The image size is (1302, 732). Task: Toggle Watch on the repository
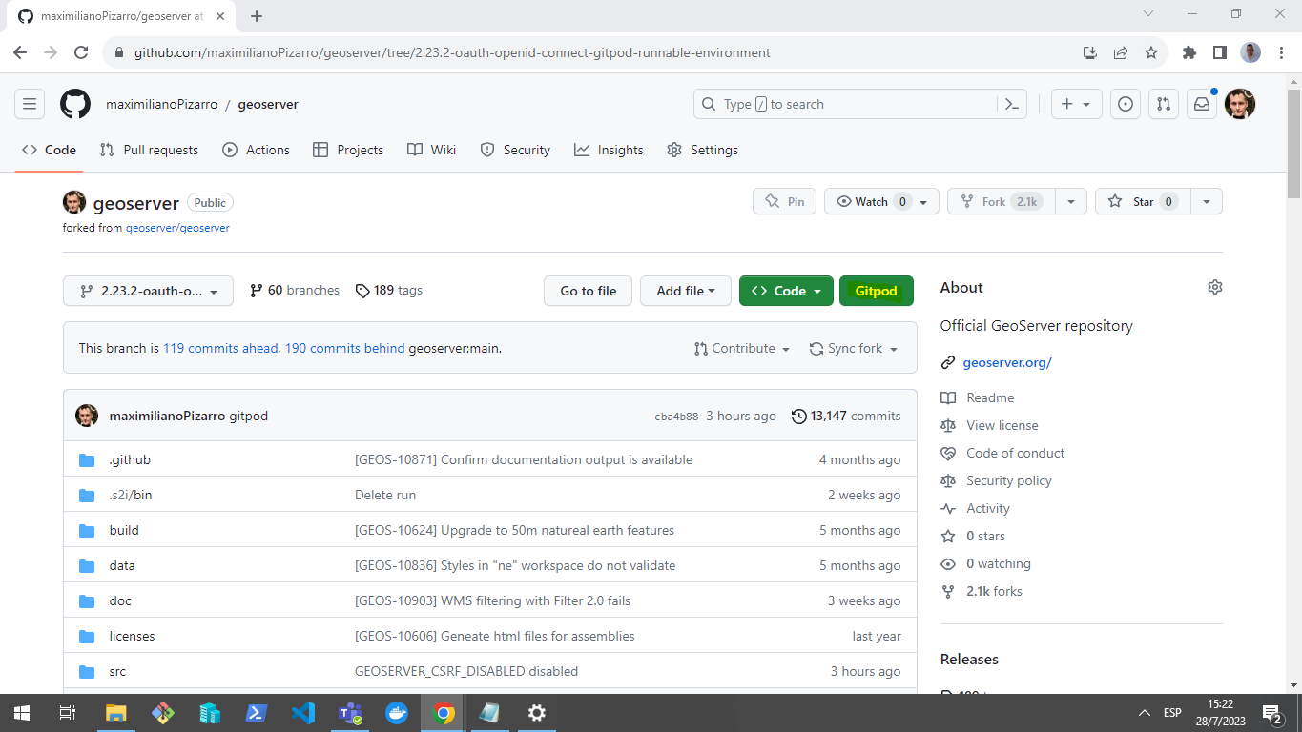(x=881, y=201)
